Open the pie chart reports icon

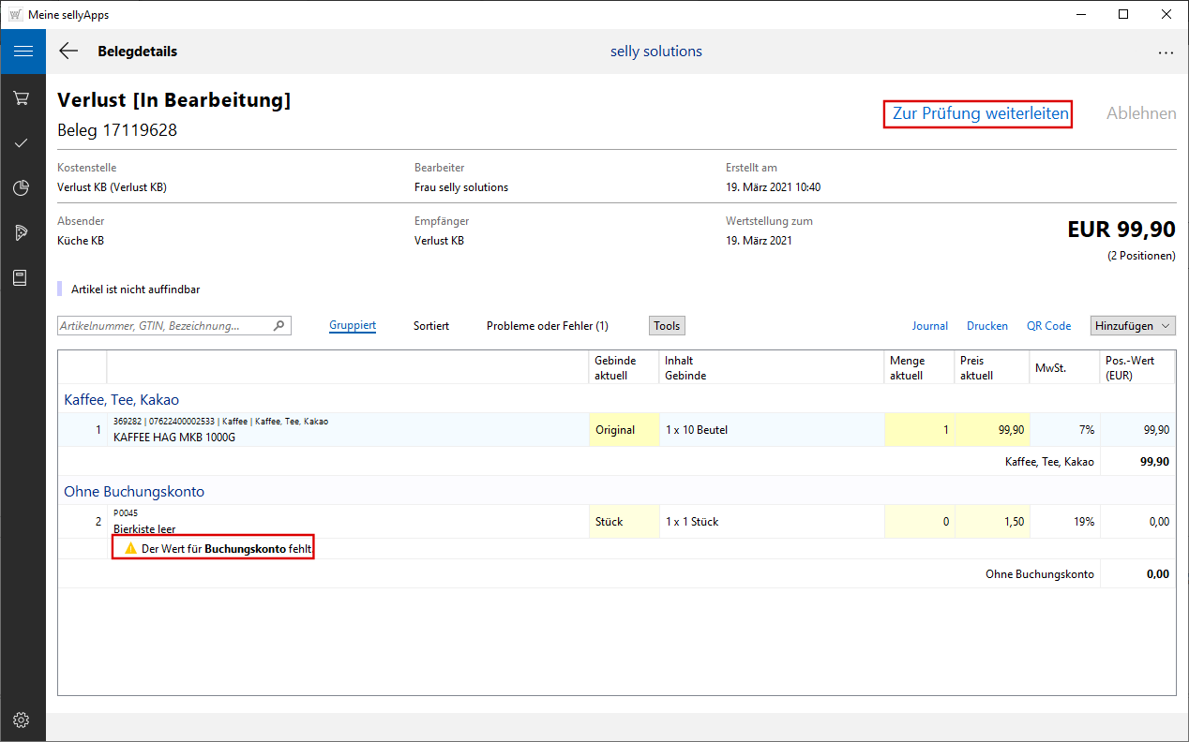[23, 188]
